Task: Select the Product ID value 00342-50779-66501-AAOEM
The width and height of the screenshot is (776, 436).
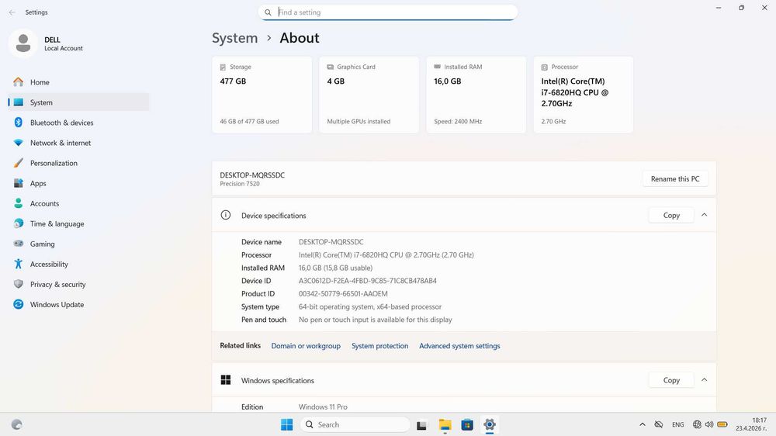Action: (343, 293)
